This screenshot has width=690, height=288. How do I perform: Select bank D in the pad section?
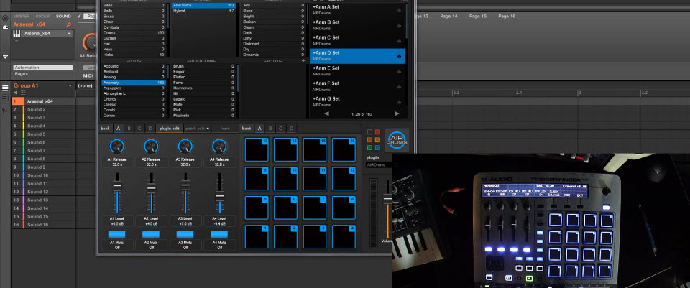tap(291, 129)
